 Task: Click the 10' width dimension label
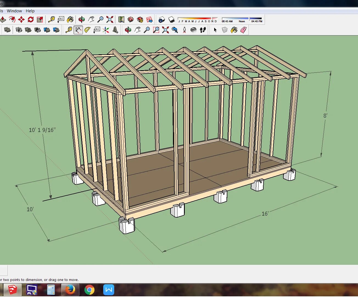30,209
